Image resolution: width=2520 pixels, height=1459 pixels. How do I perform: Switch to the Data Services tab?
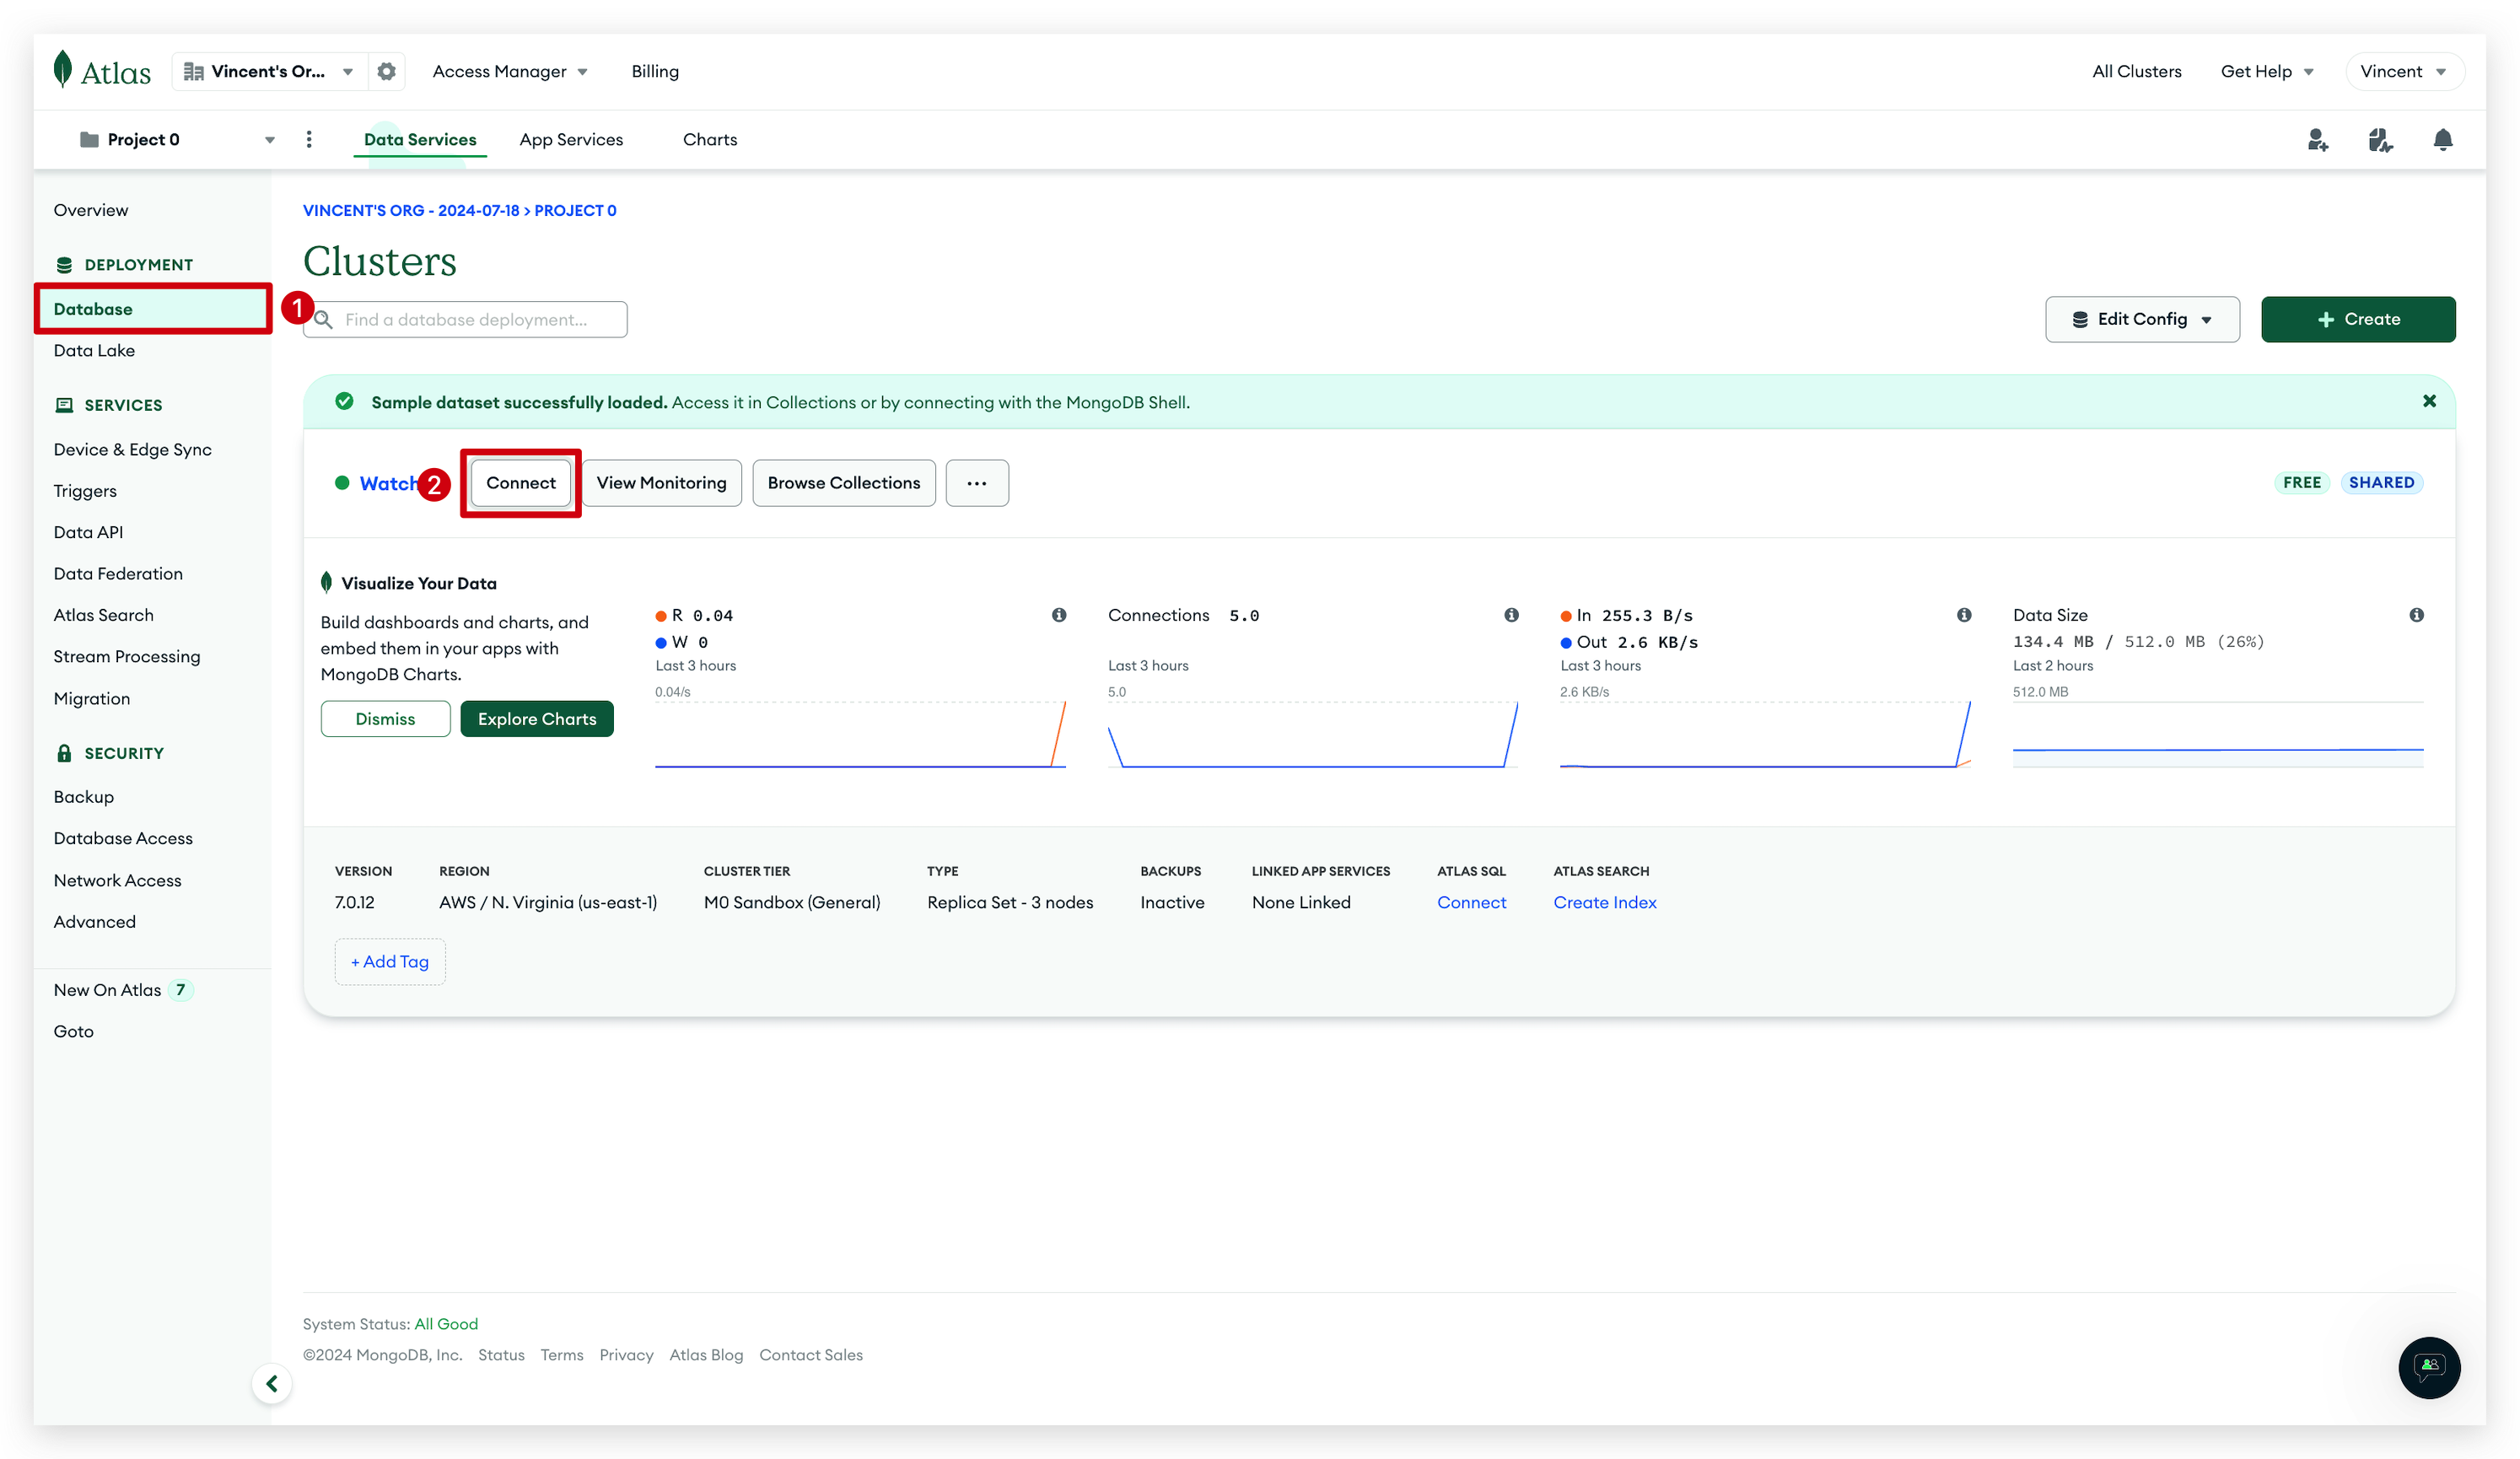tap(420, 139)
